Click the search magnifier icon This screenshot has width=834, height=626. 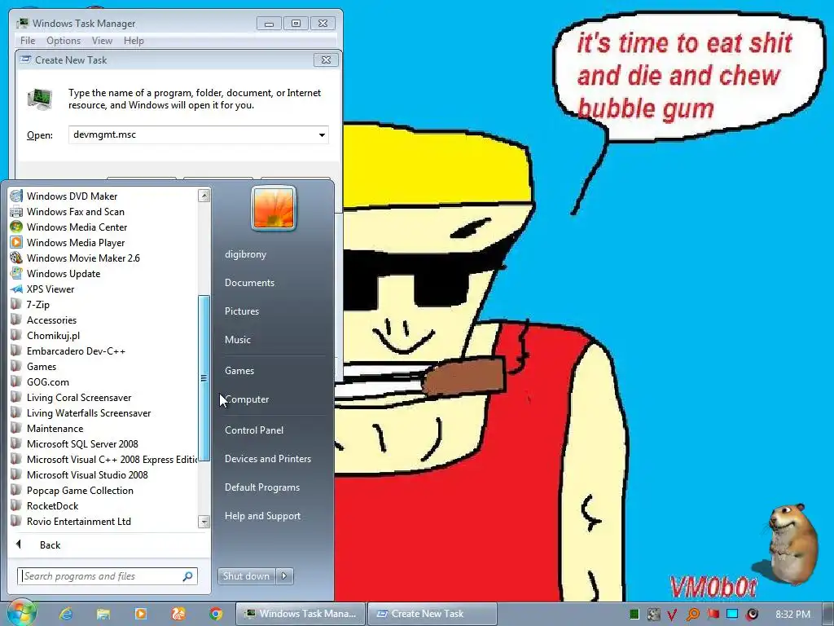[x=187, y=576]
